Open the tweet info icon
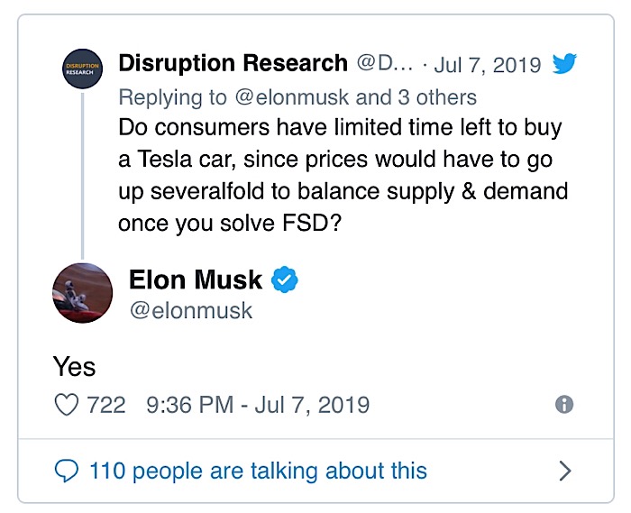The image size is (631, 513). [564, 405]
